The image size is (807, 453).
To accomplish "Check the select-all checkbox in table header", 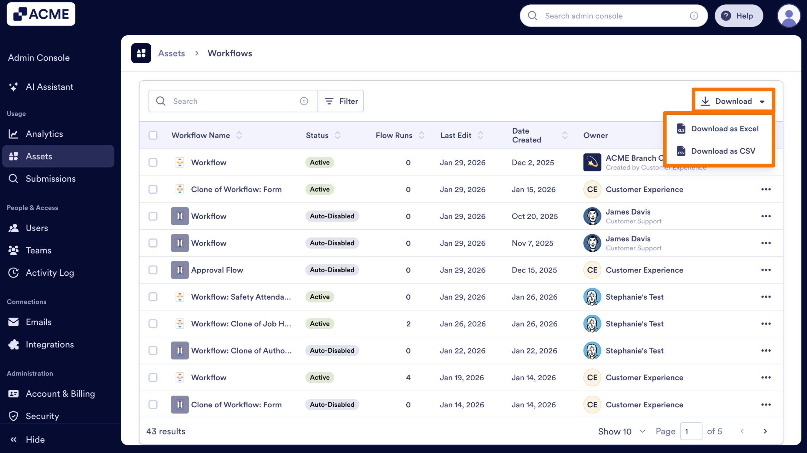I will [154, 135].
